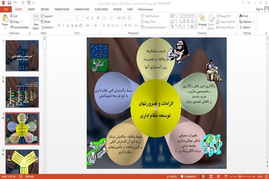The width and height of the screenshot is (269, 179).
Task: Fit slide to current window
Action: tap(266, 177)
